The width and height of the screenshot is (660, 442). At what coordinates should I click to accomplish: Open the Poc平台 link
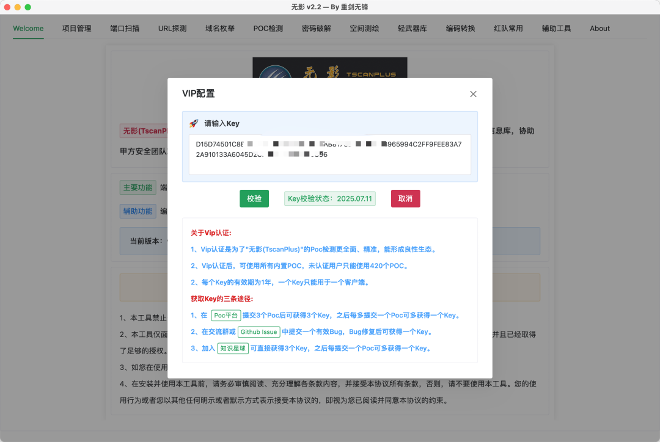click(x=226, y=316)
